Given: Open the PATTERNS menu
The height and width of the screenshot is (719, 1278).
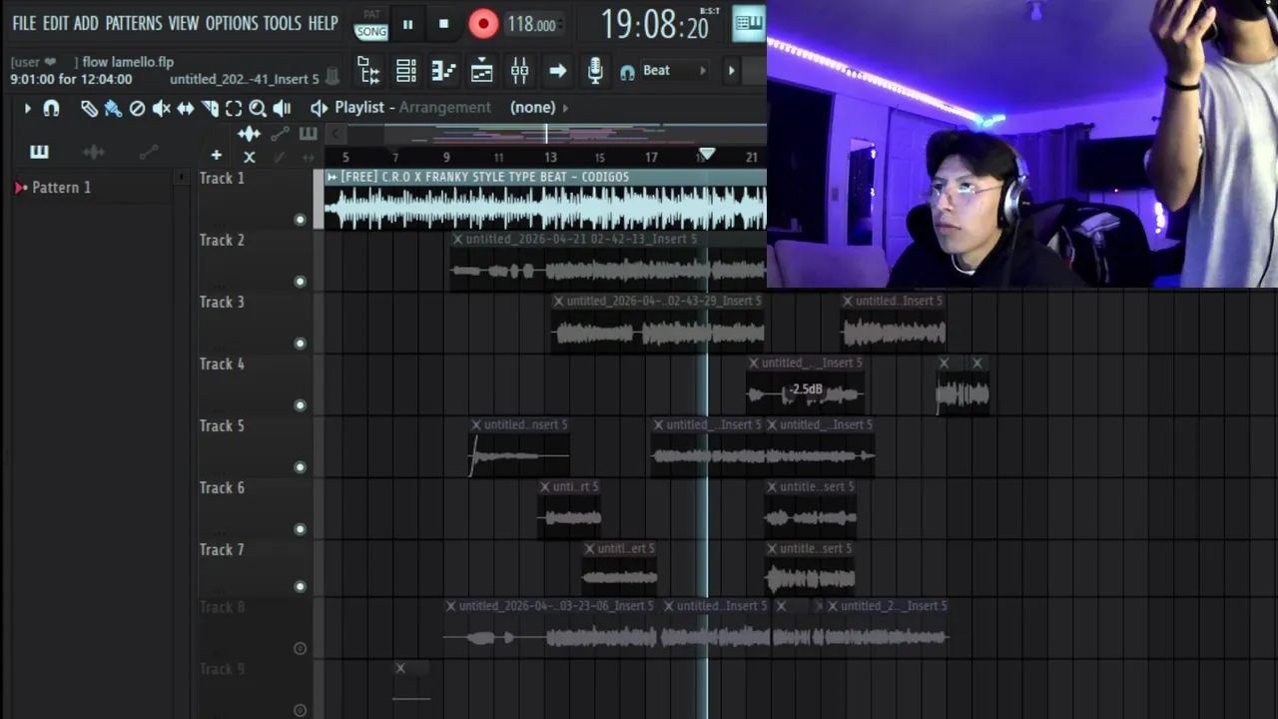Looking at the screenshot, I should [x=134, y=23].
